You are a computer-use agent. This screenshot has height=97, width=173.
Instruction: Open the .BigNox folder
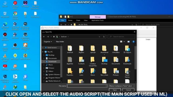point(81,50)
